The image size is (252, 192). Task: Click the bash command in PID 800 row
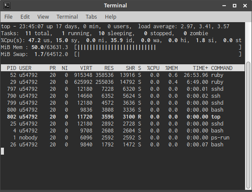click(x=217, y=110)
